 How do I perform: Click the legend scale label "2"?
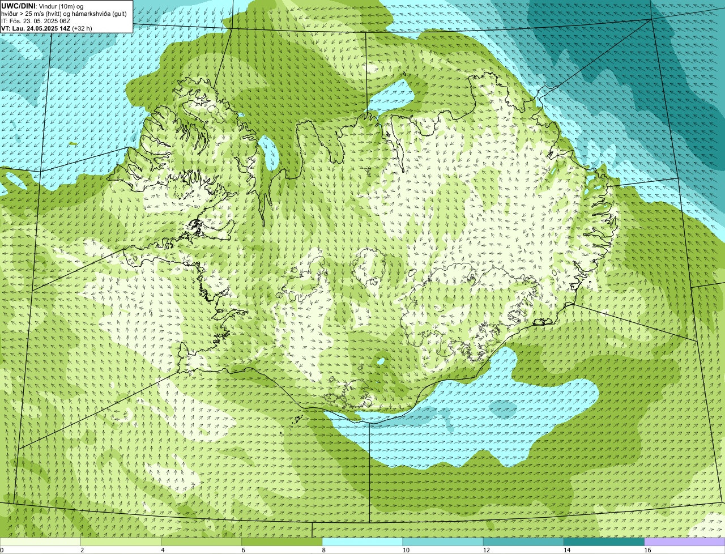[82, 550]
